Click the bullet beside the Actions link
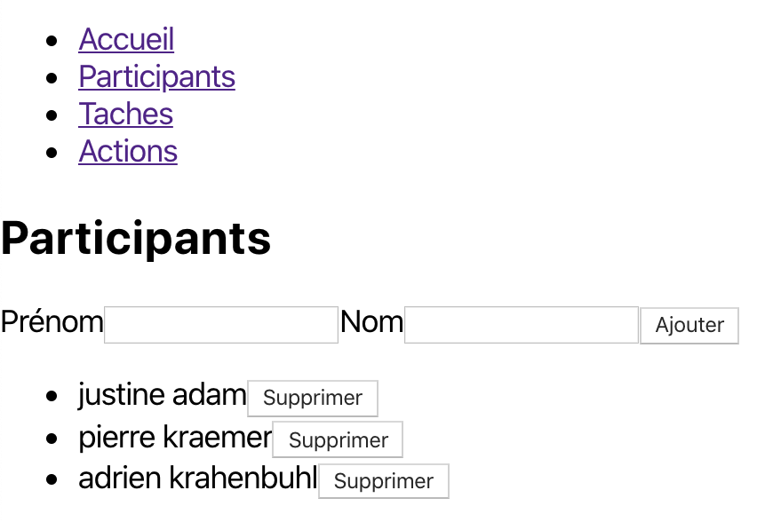Image resolution: width=757 pixels, height=522 pixels. click(55, 153)
